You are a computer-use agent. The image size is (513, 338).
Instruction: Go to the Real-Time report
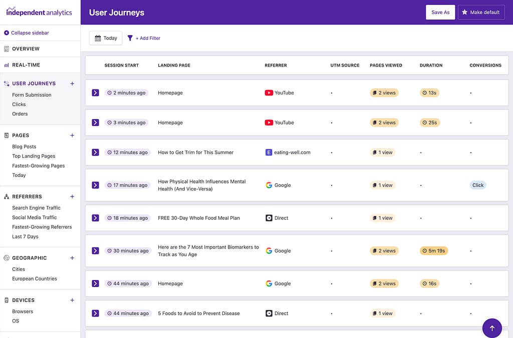tap(26, 65)
